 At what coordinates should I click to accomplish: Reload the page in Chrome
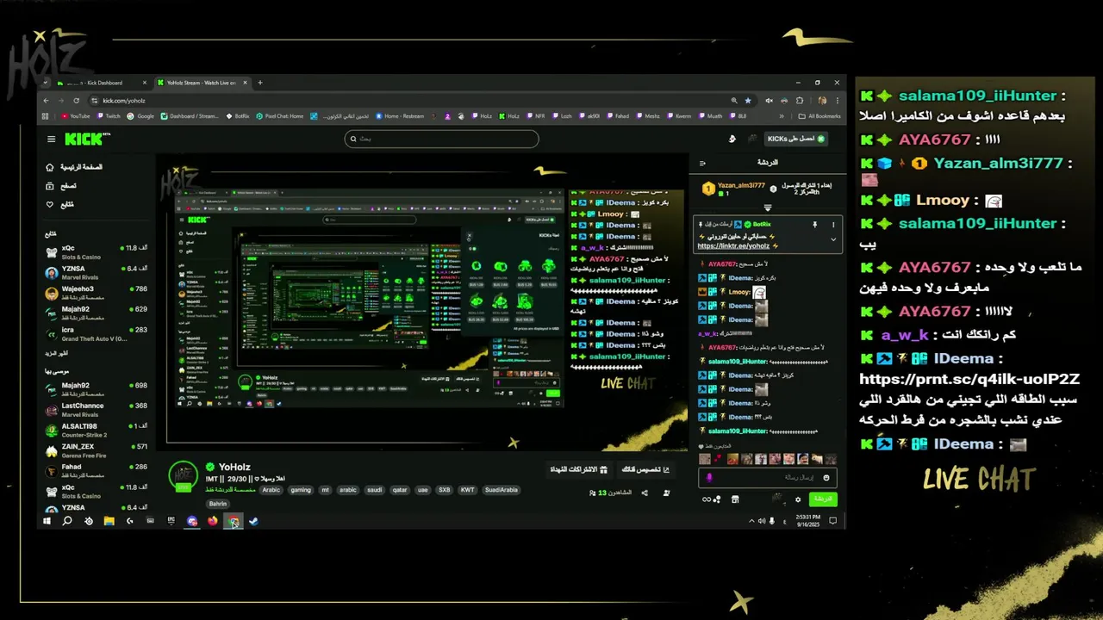point(76,101)
